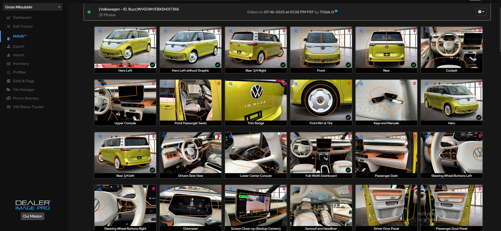
Task: Click the green status dot beside the VIN
Action: click(x=89, y=12)
